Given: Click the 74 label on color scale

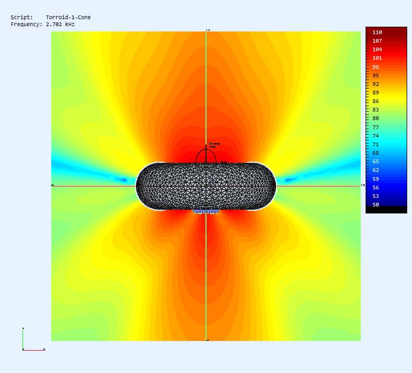Looking at the screenshot, I should 376,136.
